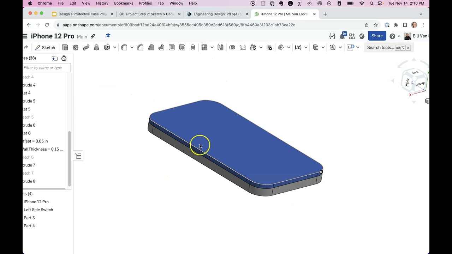Select the Draft tool

tap(151, 47)
